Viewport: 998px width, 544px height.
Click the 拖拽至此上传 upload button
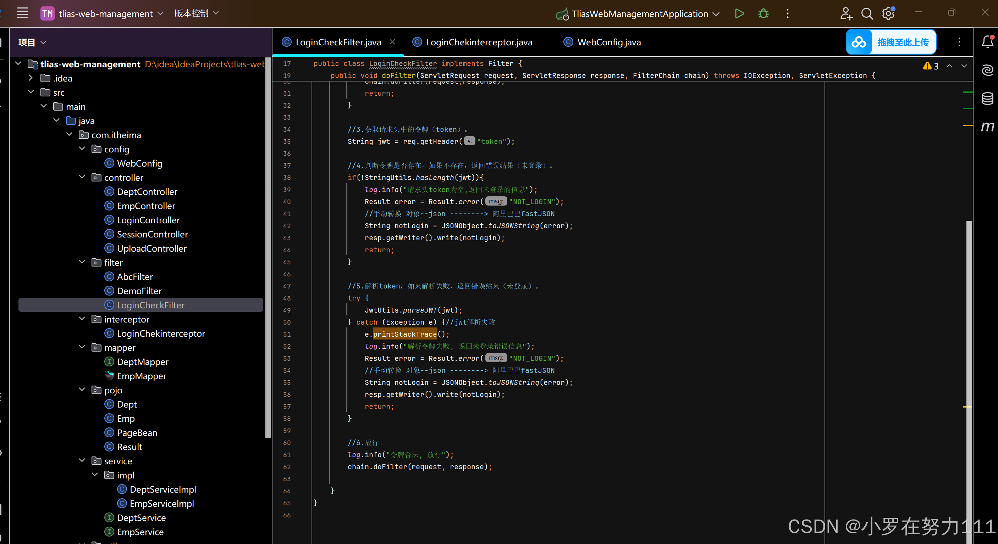891,42
